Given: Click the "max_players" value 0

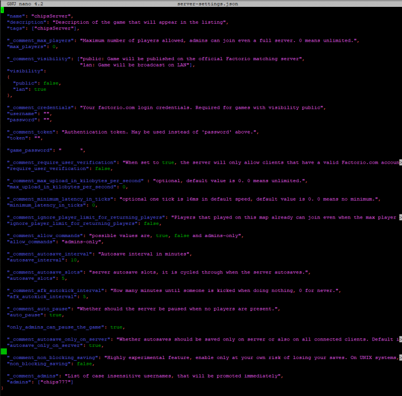Looking at the screenshot, I should 54,47.
